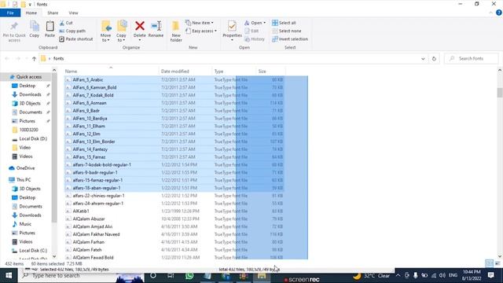
Task: Open the Quick Access Toolbar dropdown
Action: click(30, 5)
